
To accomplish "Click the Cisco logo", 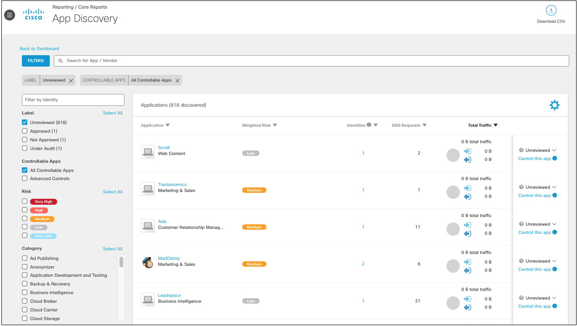I will coord(33,14).
